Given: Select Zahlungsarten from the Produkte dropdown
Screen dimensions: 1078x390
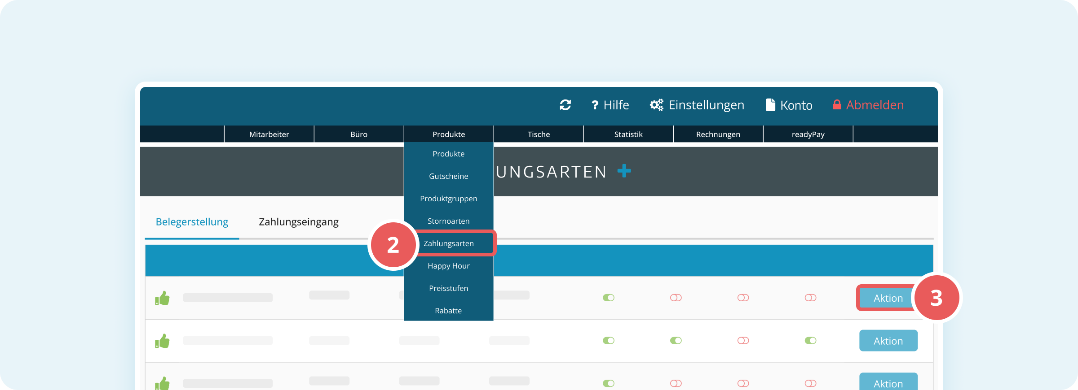Looking at the screenshot, I should (x=449, y=243).
